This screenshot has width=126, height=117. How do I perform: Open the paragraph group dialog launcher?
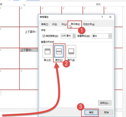point(24,5)
